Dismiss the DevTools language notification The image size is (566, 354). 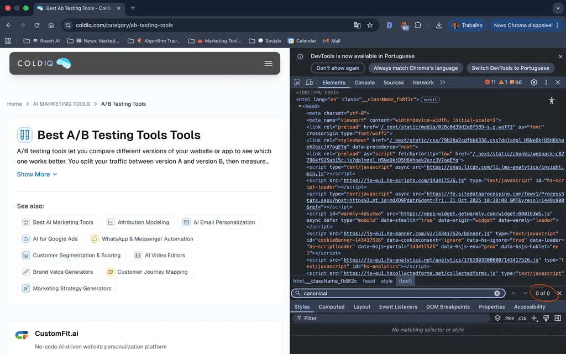[x=560, y=56]
